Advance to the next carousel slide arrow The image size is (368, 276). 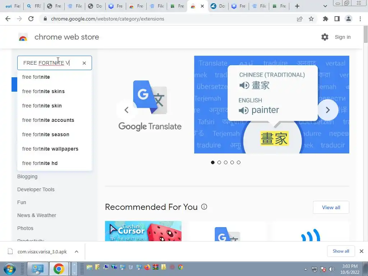(x=328, y=110)
